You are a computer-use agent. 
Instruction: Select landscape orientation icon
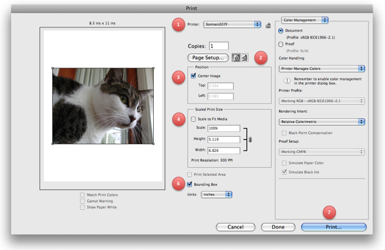click(244, 58)
